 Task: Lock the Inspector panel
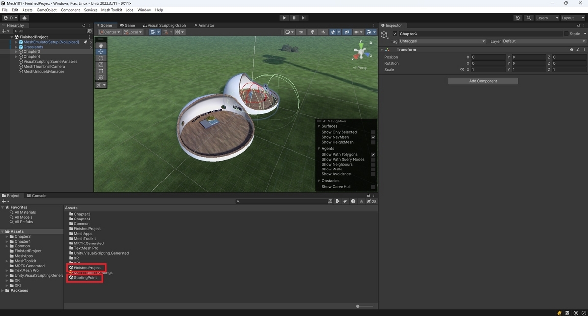(x=578, y=25)
